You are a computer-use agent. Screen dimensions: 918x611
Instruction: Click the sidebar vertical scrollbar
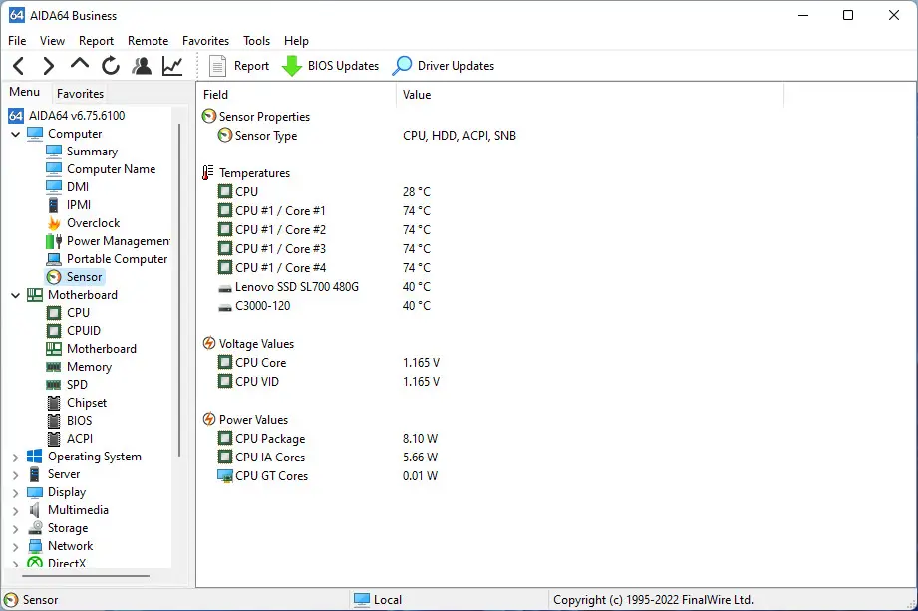(179, 290)
